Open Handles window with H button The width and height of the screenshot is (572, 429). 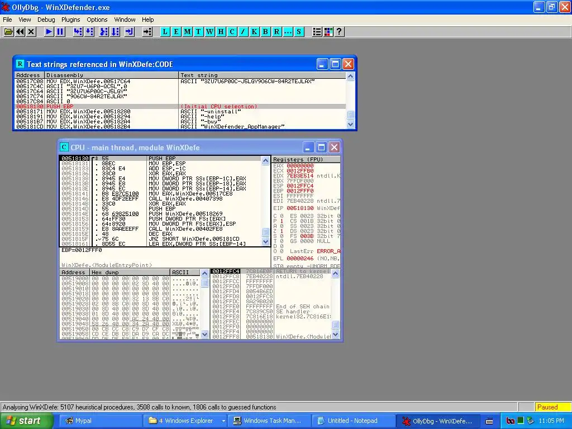[221, 32]
